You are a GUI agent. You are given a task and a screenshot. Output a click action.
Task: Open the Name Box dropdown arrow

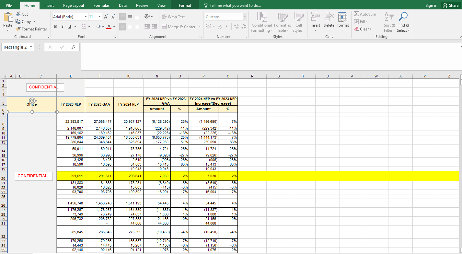coord(31,47)
